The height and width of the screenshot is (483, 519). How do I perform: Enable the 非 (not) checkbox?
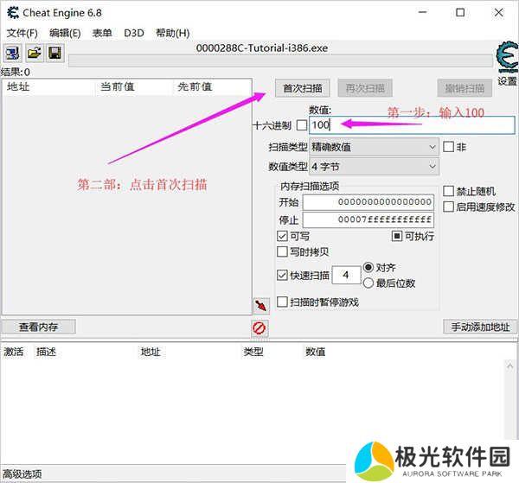click(x=448, y=146)
